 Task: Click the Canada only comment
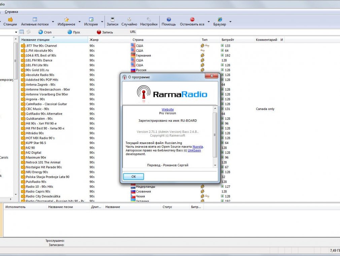click(x=265, y=109)
